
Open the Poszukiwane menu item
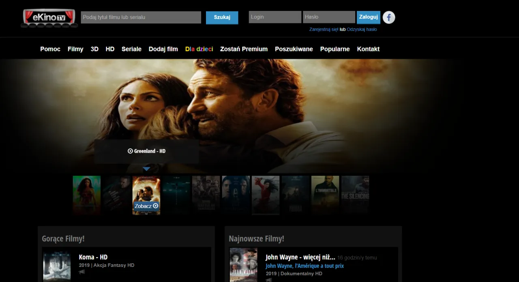tap(294, 49)
